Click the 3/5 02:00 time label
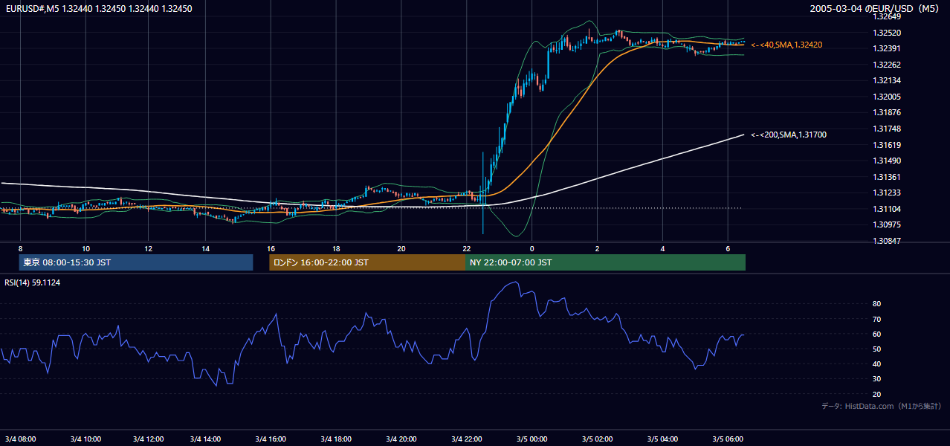Image resolution: width=950 pixels, height=446 pixels. 597,439
